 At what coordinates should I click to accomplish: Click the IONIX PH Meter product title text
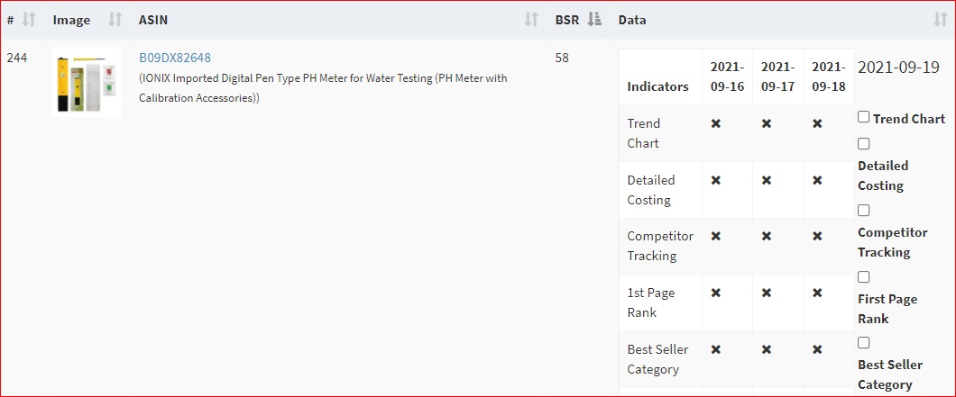click(x=323, y=87)
